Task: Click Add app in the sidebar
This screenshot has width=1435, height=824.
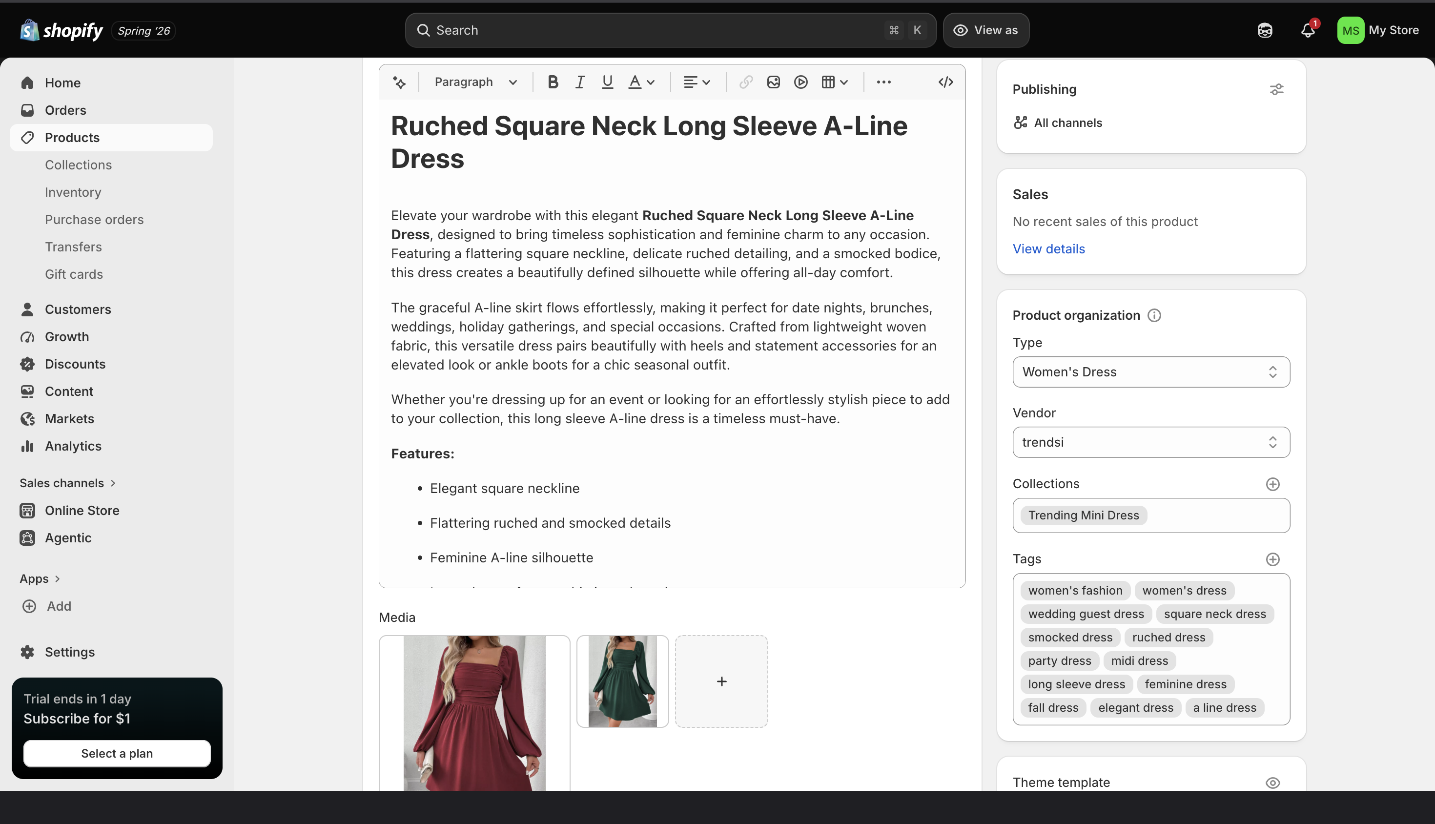Action: [x=46, y=606]
